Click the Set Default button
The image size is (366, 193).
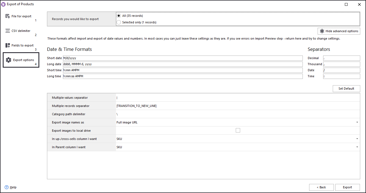click(x=346, y=89)
